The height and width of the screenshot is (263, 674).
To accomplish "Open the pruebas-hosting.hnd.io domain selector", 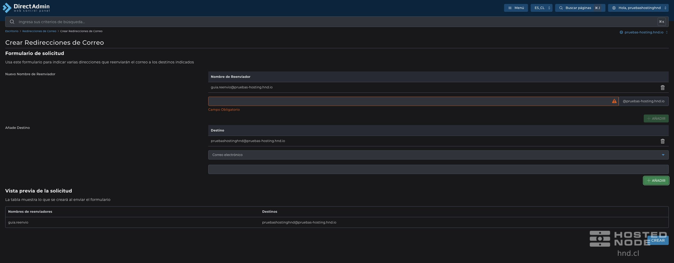I will pyautogui.click(x=644, y=32).
